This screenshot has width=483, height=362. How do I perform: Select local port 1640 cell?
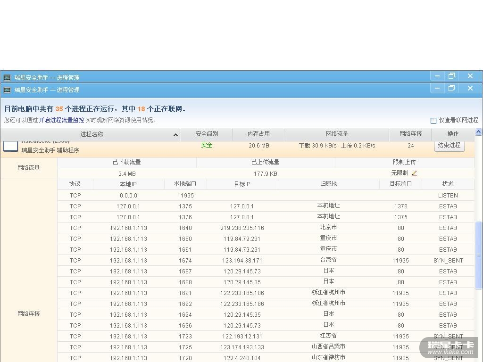pyautogui.click(x=185, y=228)
